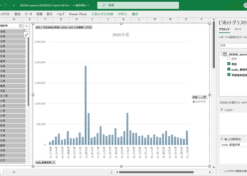The image size is (247, 176).
Task: Switch to the すべて tab in field pane
Action: pos(238,29)
